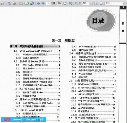This screenshot has width=127, height=123.
Task: Go to previous page with up arrow
Action: point(38,3)
